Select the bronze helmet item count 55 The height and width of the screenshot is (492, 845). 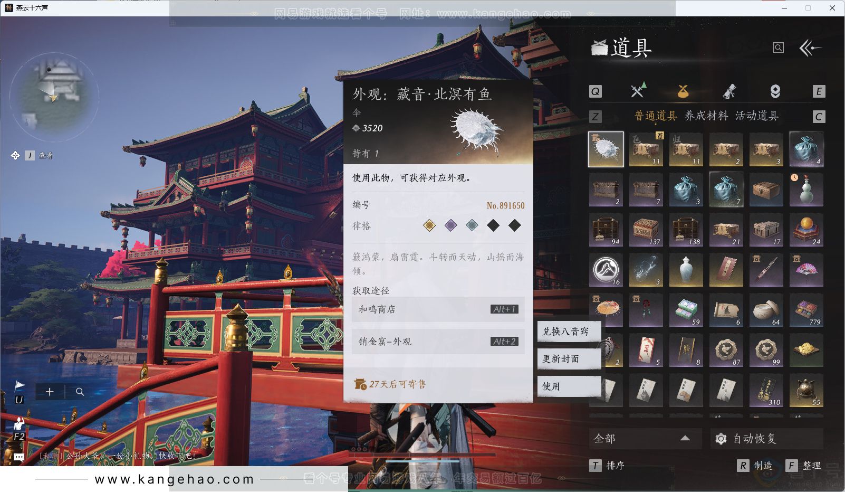806,390
